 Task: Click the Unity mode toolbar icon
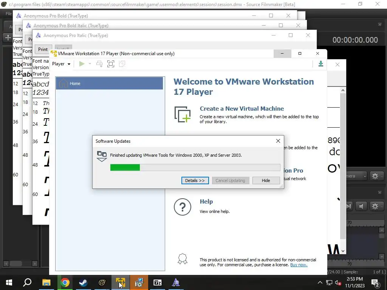(x=122, y=64)
